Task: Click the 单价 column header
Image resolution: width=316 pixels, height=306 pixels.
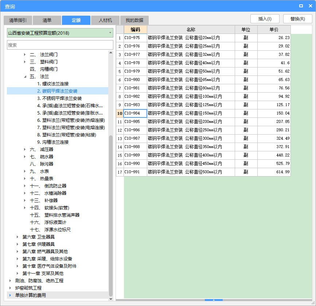Action: point(274,30)
